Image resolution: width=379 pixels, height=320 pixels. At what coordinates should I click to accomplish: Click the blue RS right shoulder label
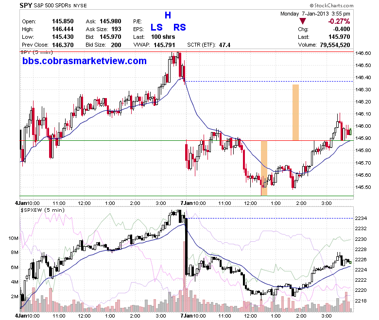click(x=180, y=27)
